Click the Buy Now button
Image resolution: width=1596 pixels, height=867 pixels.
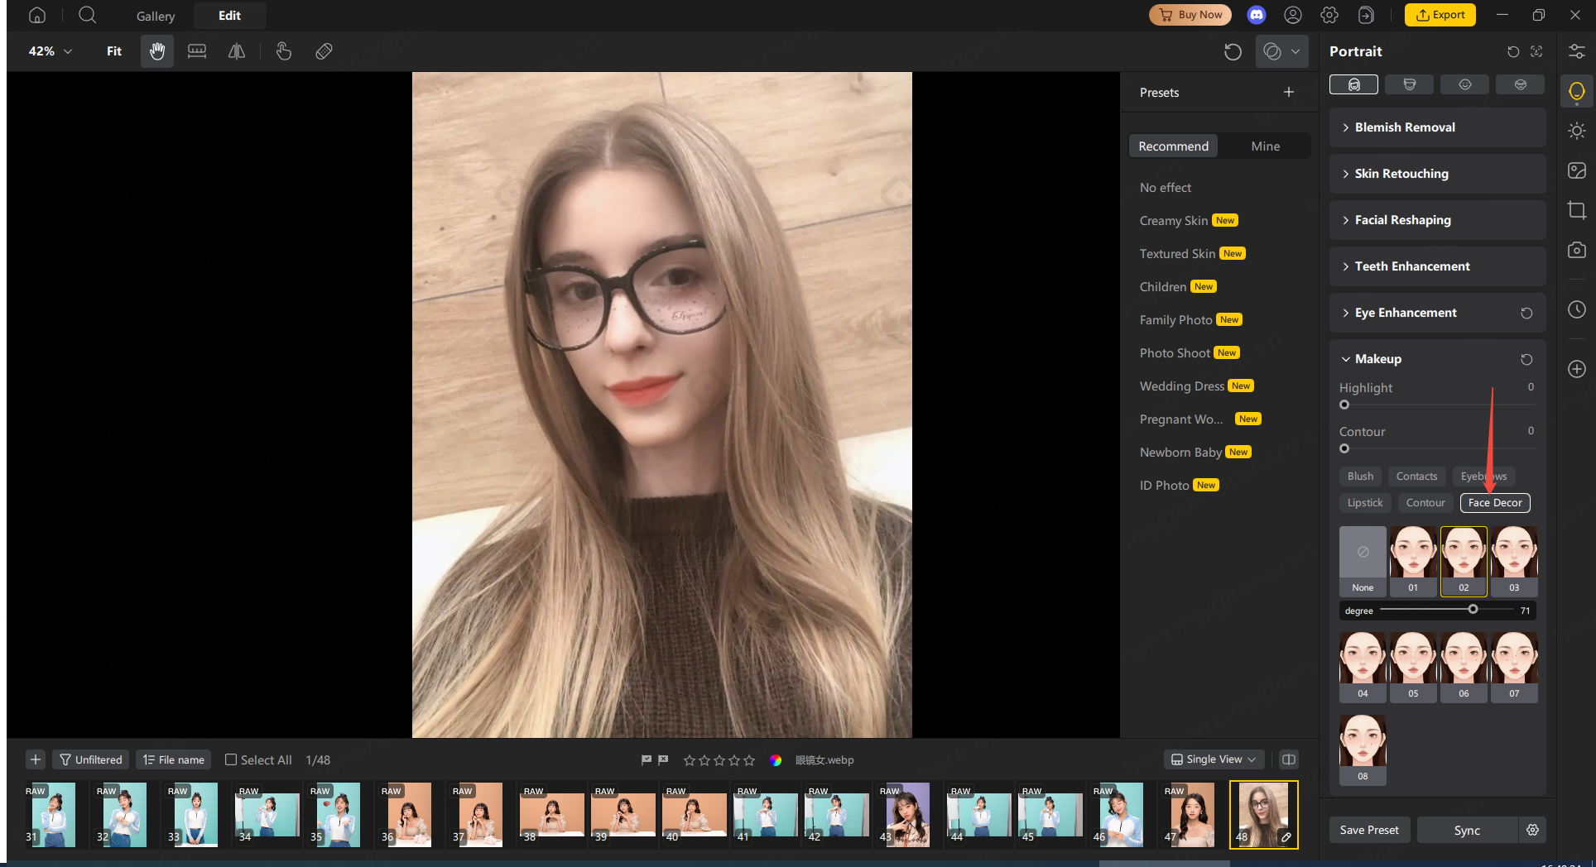tap(1190, 15)
